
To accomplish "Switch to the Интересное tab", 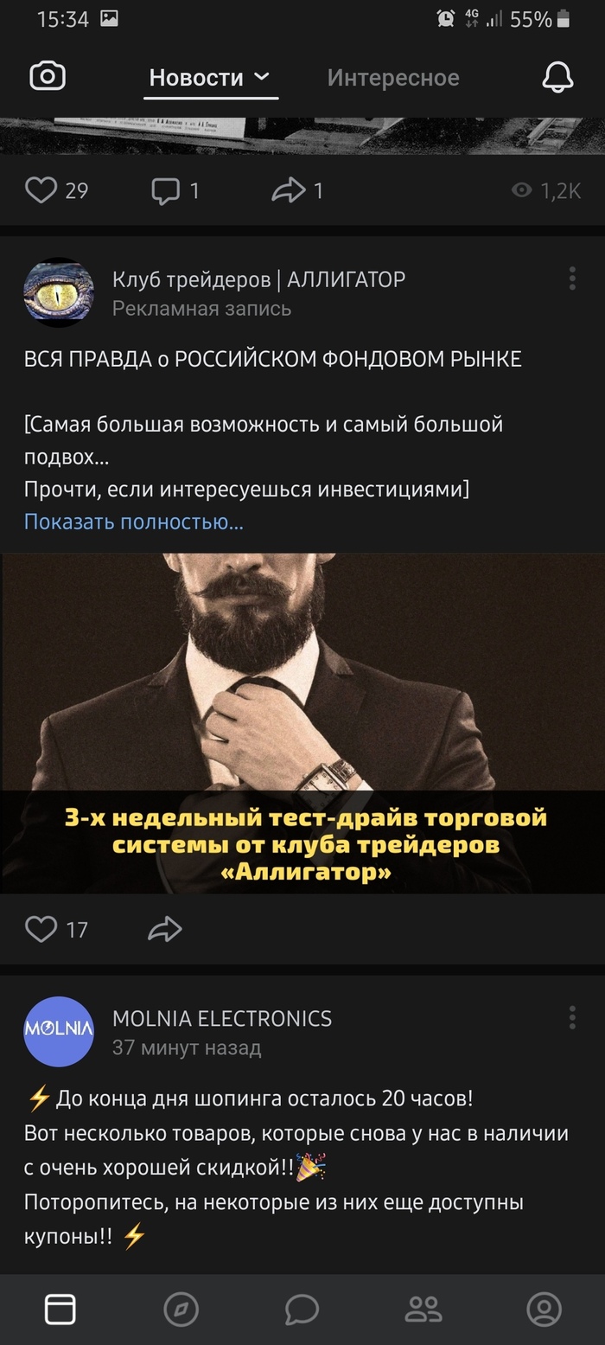I will coord(393,78).
